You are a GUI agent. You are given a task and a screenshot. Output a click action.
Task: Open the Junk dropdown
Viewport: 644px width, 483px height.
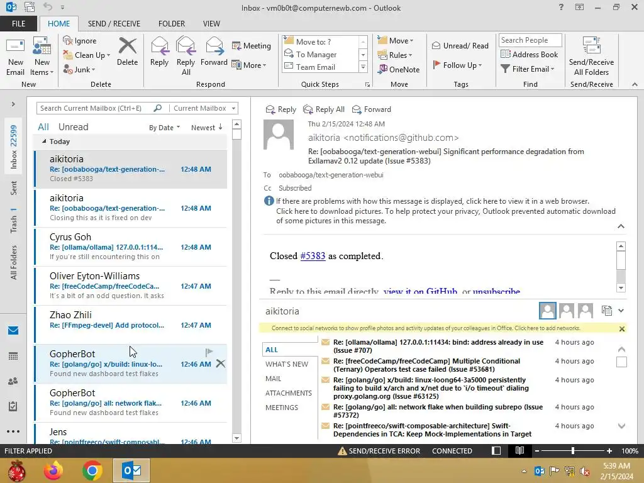pos(79,69)
